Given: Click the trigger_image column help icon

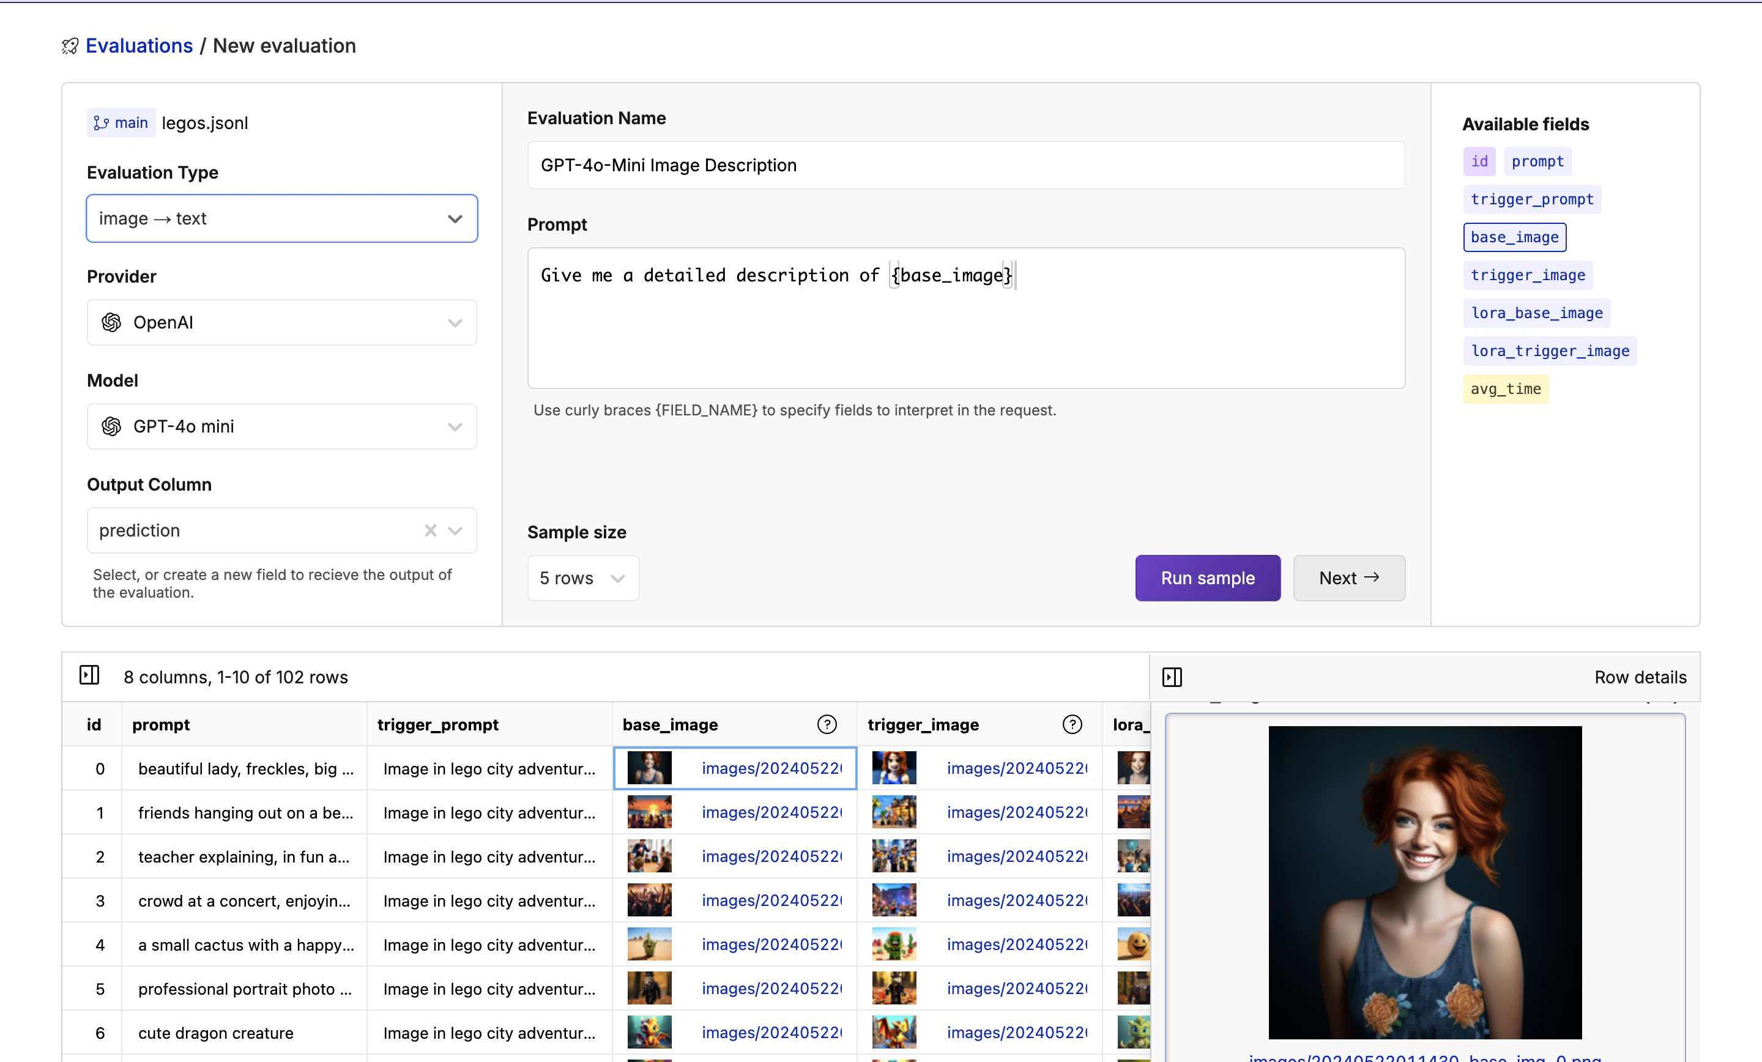Looking at the screenshot, I should coord(1072,724).
